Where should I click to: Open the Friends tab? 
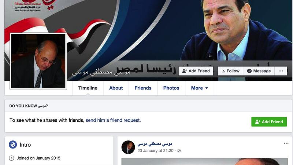[143, 88]
